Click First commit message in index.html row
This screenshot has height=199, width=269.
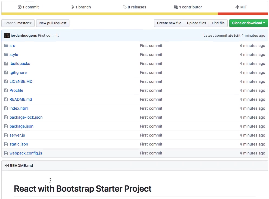tap(151, 108)
